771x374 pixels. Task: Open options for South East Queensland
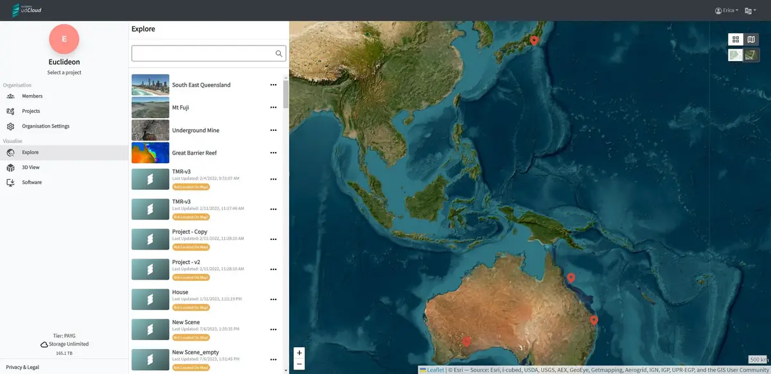point(274,85)
